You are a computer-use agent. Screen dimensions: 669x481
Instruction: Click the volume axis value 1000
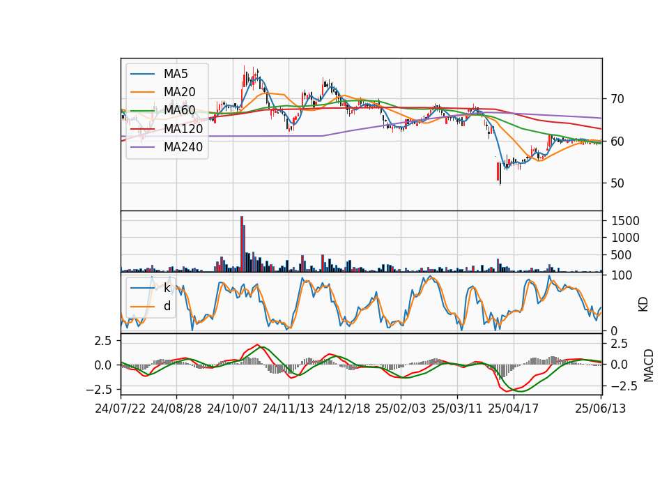[625, 238]
